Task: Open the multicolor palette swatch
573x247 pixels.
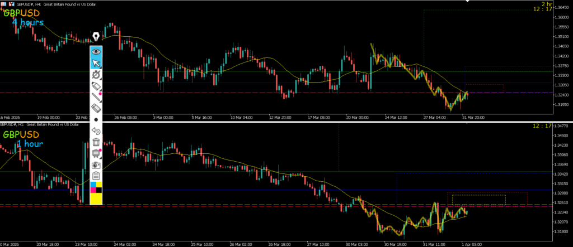Action: pos(96,186)
